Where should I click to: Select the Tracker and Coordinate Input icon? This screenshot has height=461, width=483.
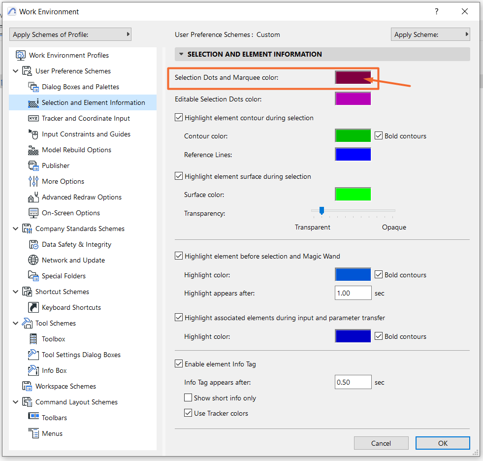tap(33, 118)
